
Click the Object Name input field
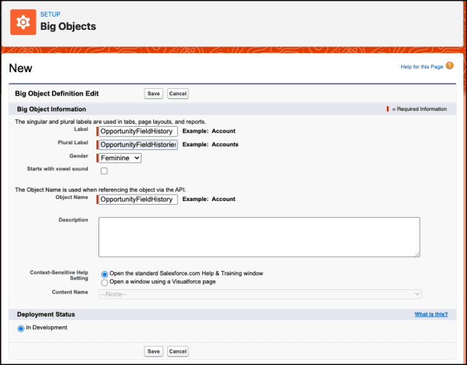point(138,199)
